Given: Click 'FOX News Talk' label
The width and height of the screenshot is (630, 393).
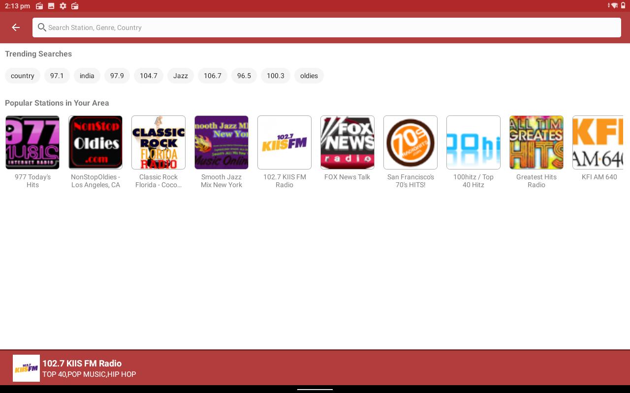Looking at the screenshot, I should (347, 177).
